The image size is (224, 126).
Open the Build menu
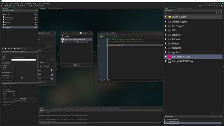point(11,3)
